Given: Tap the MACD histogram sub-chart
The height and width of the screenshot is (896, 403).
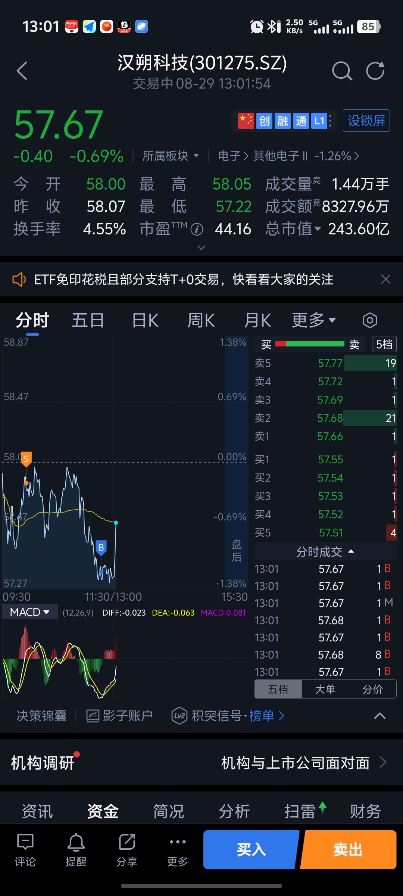Looking at the screenshot, I should 124,659.
